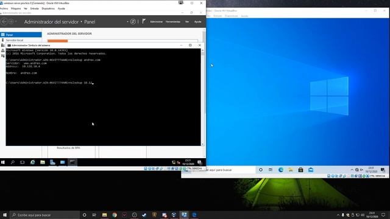Open host Windows Start button

(x=5, y=215)
